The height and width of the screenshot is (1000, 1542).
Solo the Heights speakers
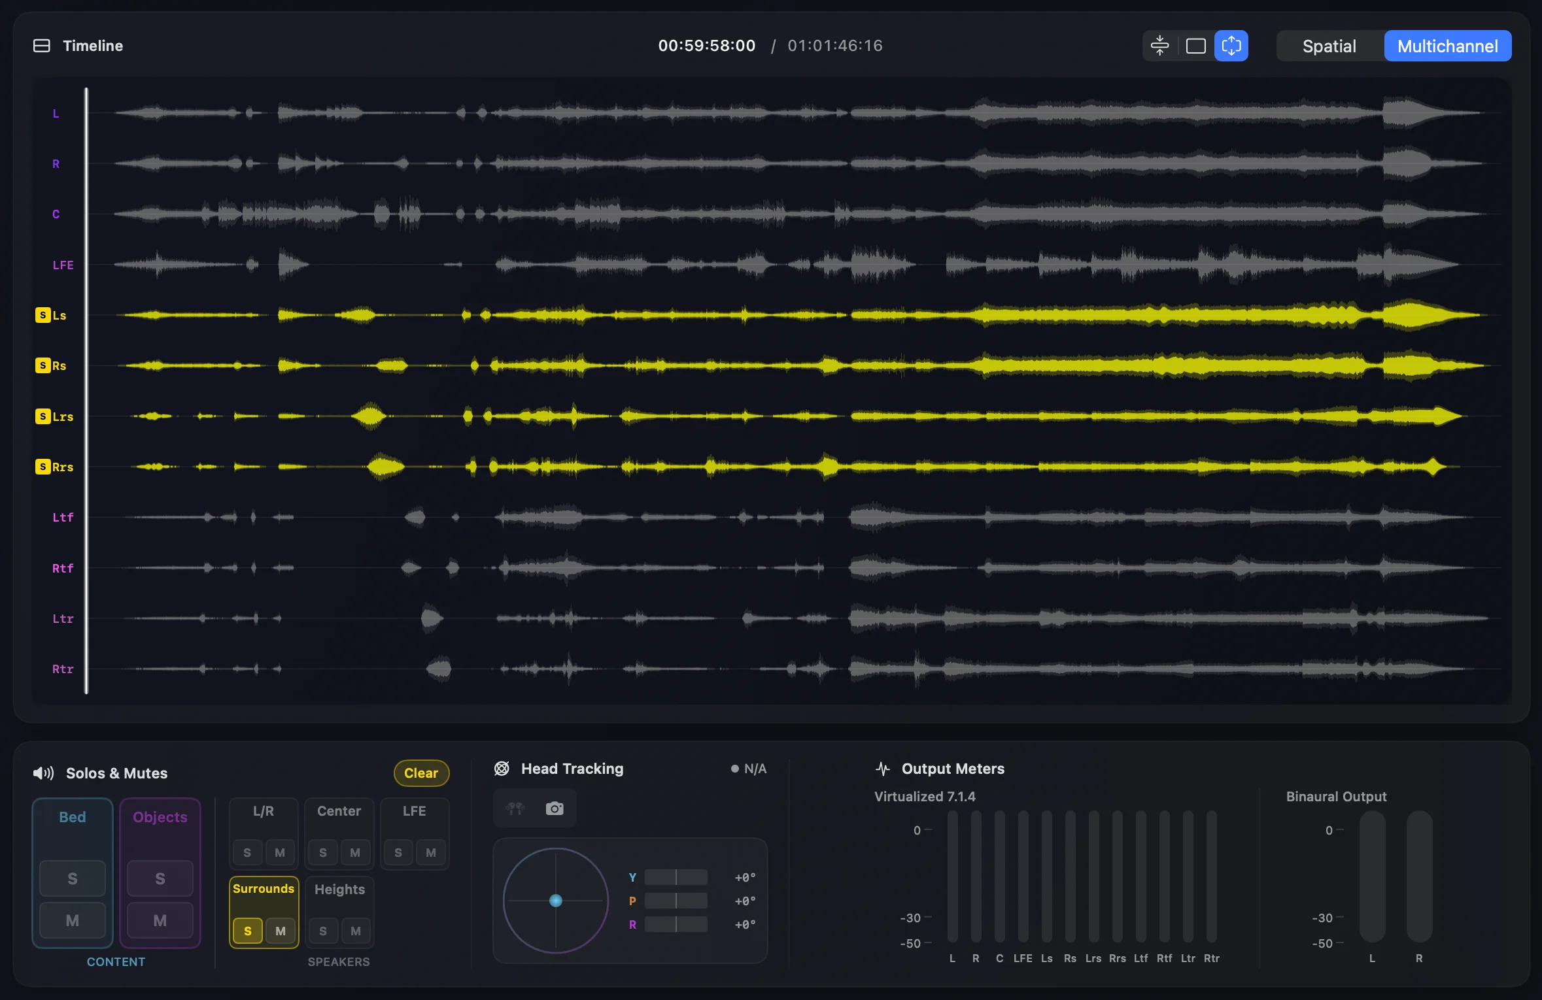click(x=322, y=930)
